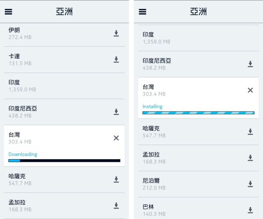Download the 巴林 140.3 MB map
This screenshot has width=263, height=219.
[250, 210]
